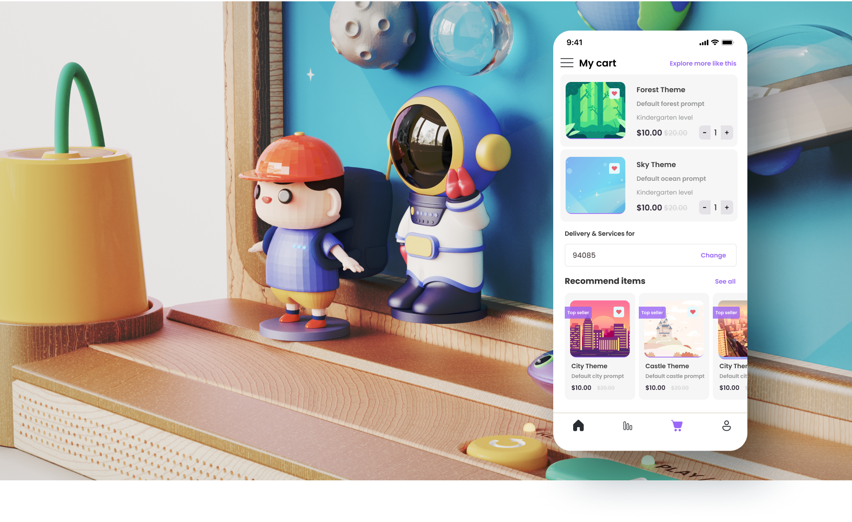
Task: Increase Sky Theme quantity with plus
Action: (727, 207)
